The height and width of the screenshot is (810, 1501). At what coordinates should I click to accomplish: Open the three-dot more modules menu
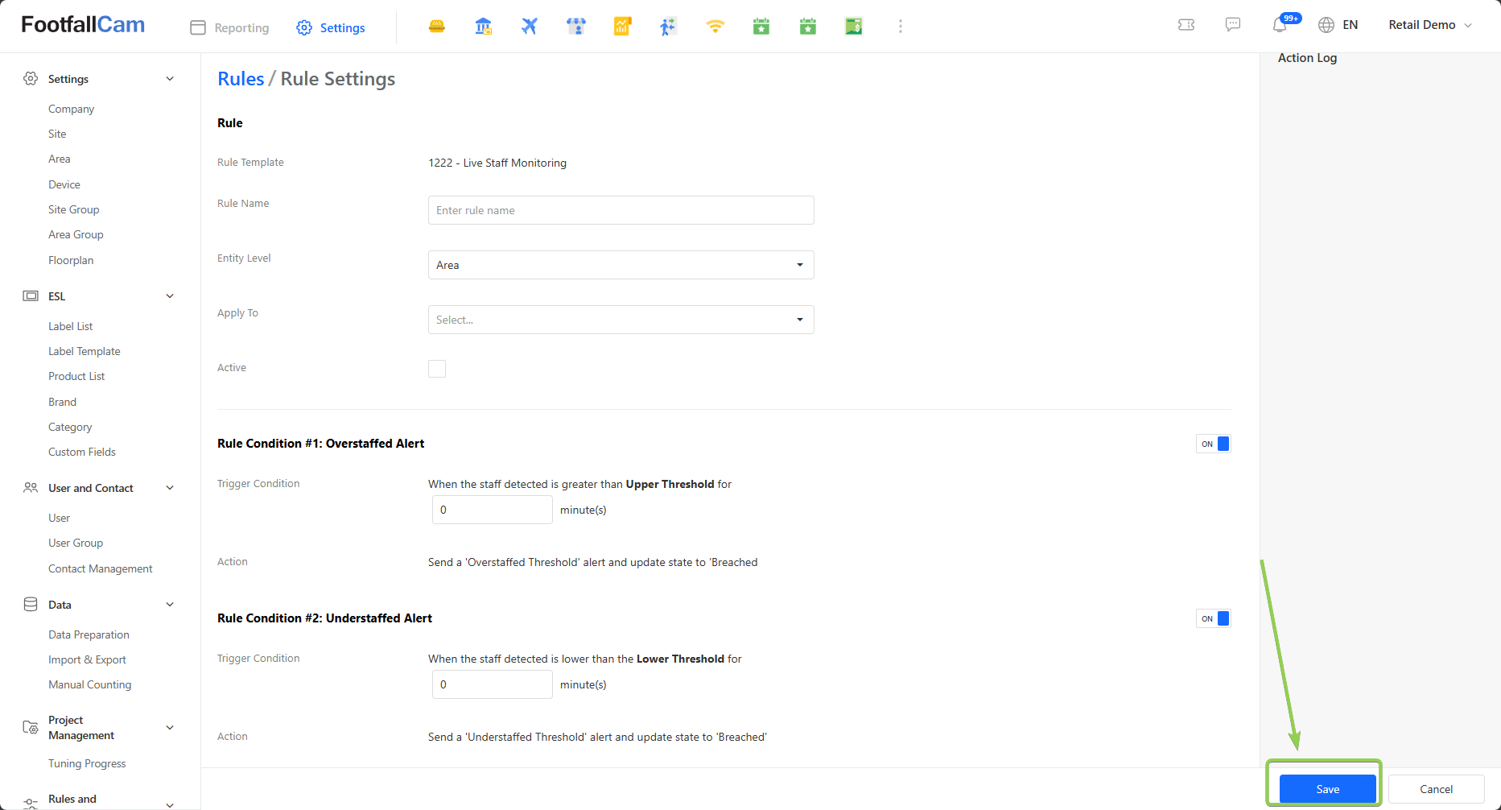pos(900,27)
